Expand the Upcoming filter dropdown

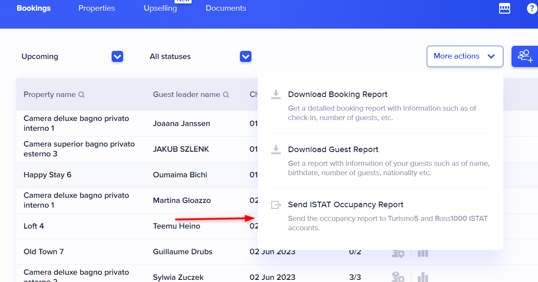point(117,56)
